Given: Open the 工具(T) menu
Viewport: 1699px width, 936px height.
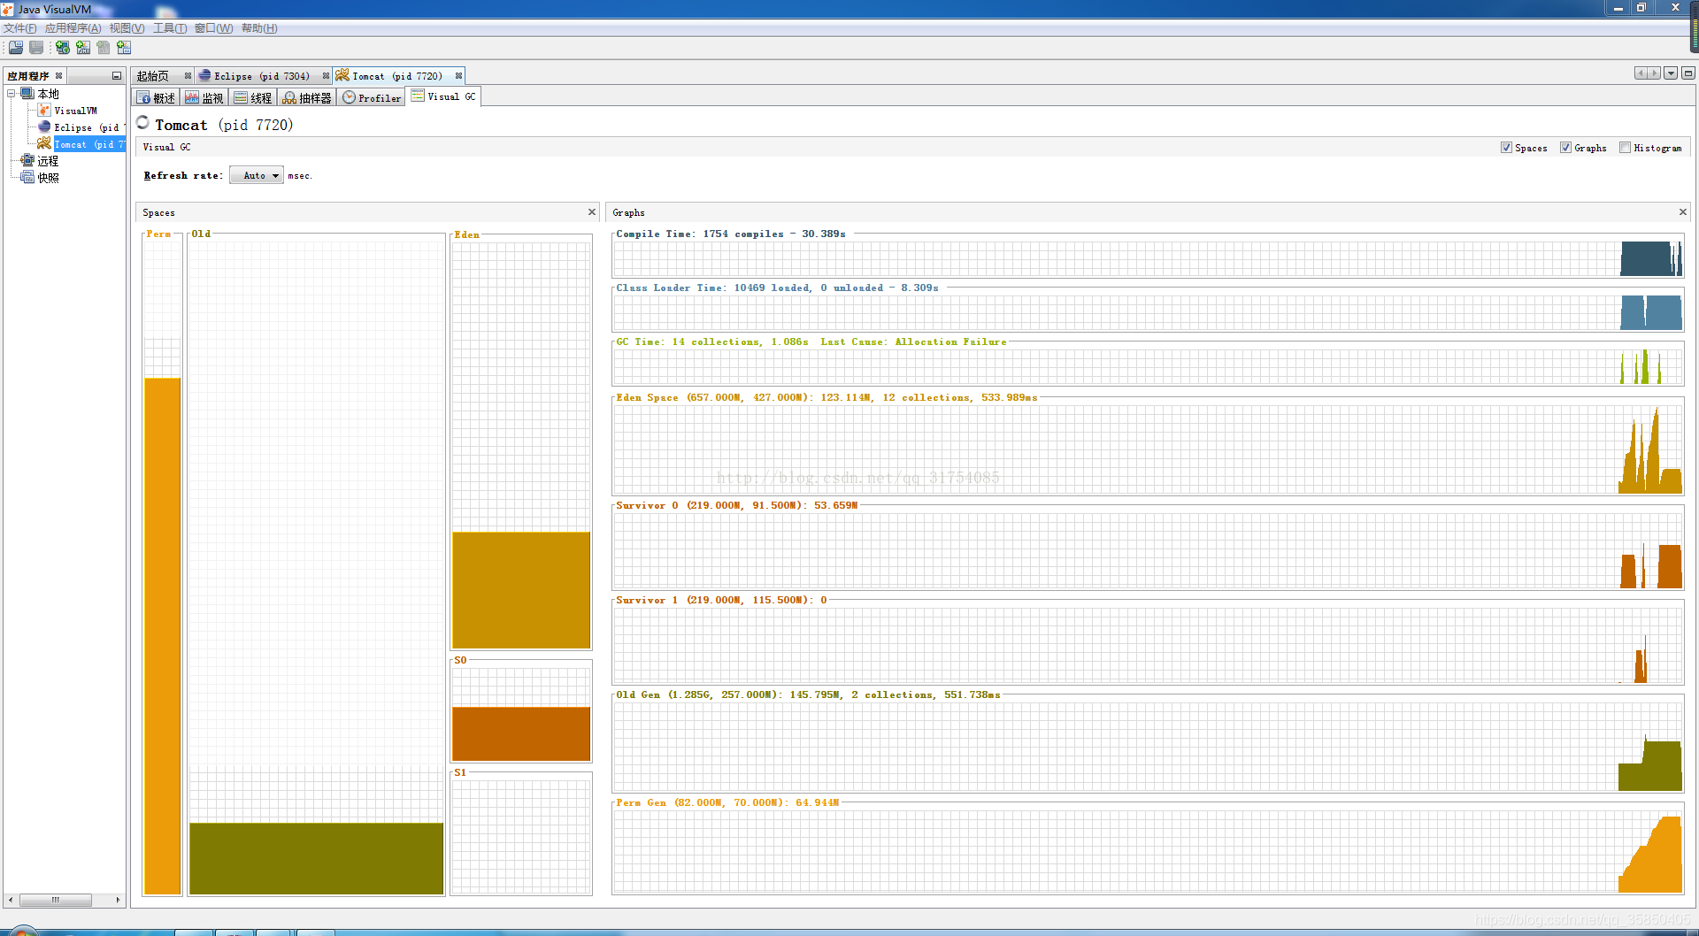Looking at the screenshot, I should (x=170, y=28).
